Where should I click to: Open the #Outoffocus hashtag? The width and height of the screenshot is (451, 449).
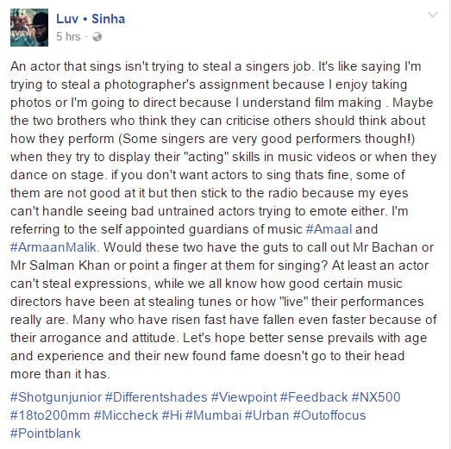pos(329,415)
